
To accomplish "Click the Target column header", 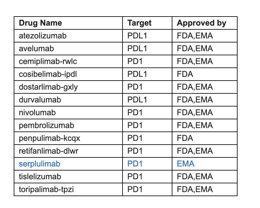I will pos(139,23).
